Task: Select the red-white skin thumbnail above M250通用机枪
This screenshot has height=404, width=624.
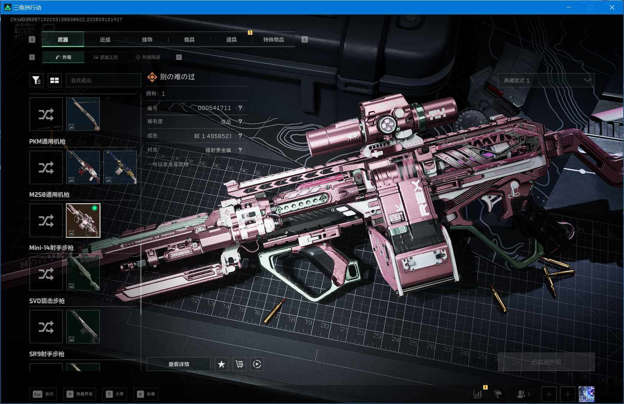Action: (83, 167)
